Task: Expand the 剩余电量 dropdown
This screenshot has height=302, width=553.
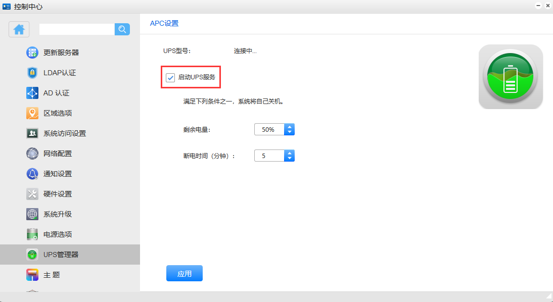Action: (x=289, y=130)
